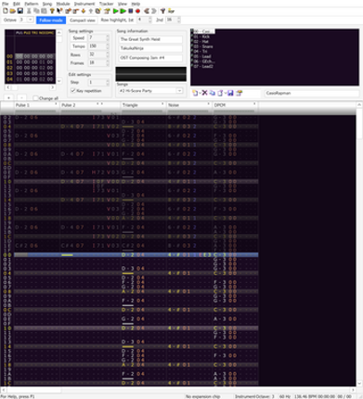Adjust the Step value spinner
Image resolution: width=363 pixels, height=399 pixels.
tap(108, 83)
